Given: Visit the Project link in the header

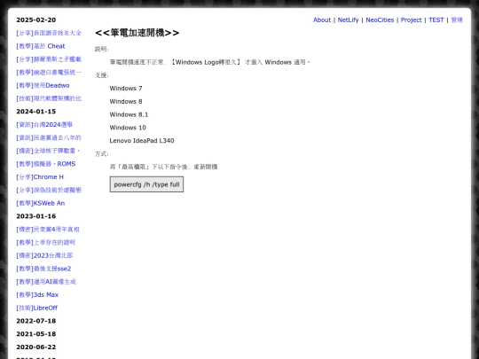Looking at the screenshot, I should click(411, 20).
